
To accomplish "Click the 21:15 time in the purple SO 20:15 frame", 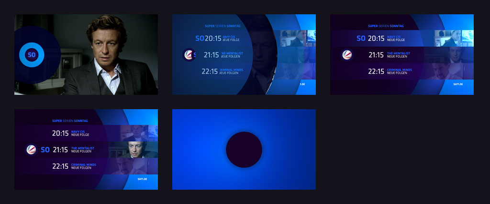I will (x=376, y=55).
